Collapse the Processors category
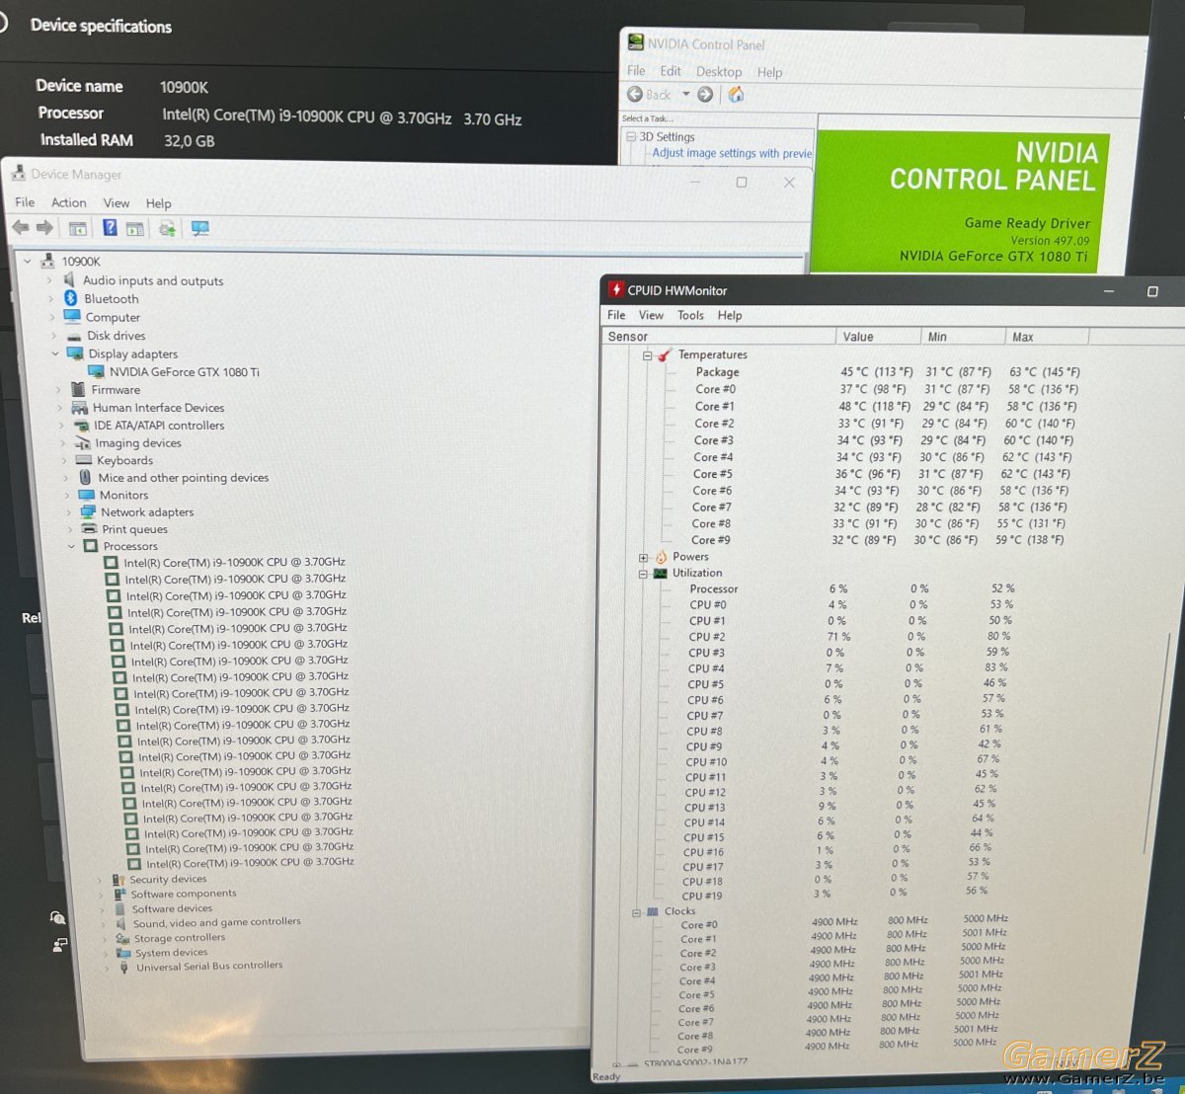The height and width of the screenshot is (1094, 1185). pyautogui.click(x=72, y=546)
